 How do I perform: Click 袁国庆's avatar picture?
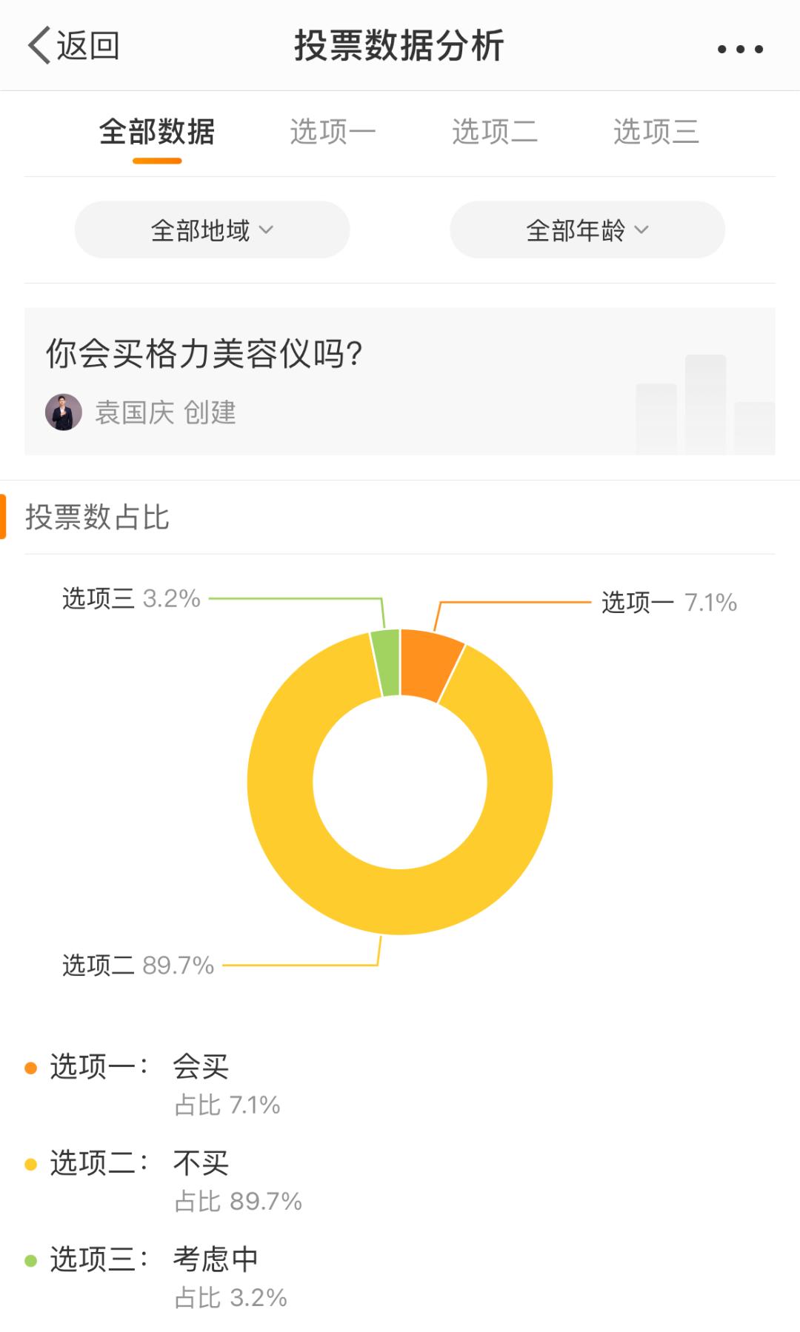(64, 412)
